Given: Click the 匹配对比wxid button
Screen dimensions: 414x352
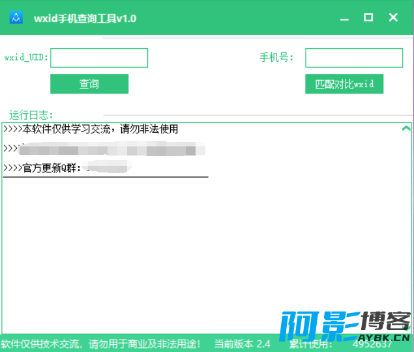Looking at the screenshot, I should click(x=344, y=84).
